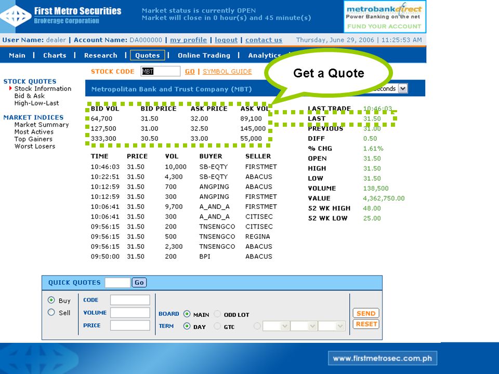Click the 10:22:51 trade volume 4,300
This screenshot has height=374, width=499.
pos(174,177)
